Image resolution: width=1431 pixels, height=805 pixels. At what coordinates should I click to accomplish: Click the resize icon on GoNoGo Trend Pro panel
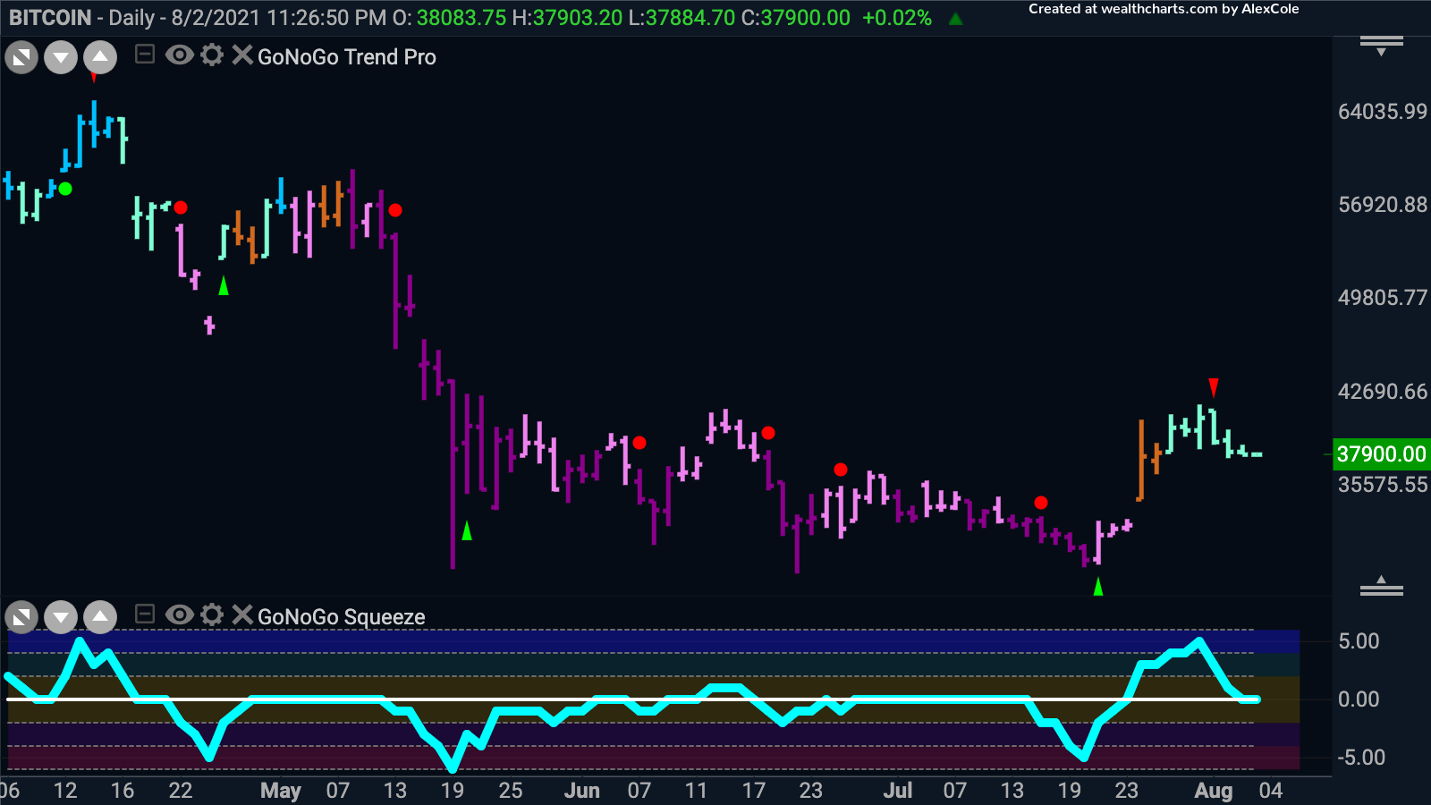[x=21, y=58]
